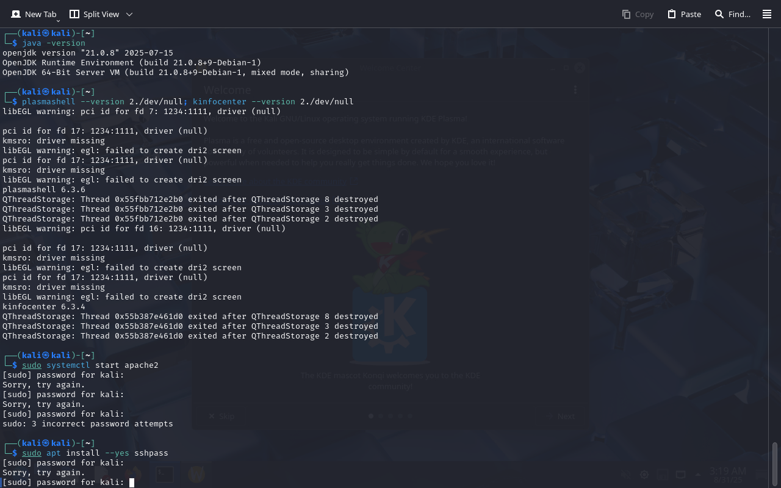Viewport: 781px width, 488px height.
Task: Click the 'java -version' command text
Action: (x=54, y=43)
